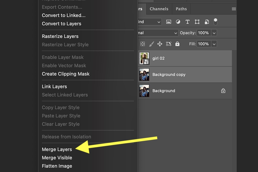The height and width of the screenshot is (172, 258).
Task: Click the girl 02 layer thumbnail
Action: point(144,58)
